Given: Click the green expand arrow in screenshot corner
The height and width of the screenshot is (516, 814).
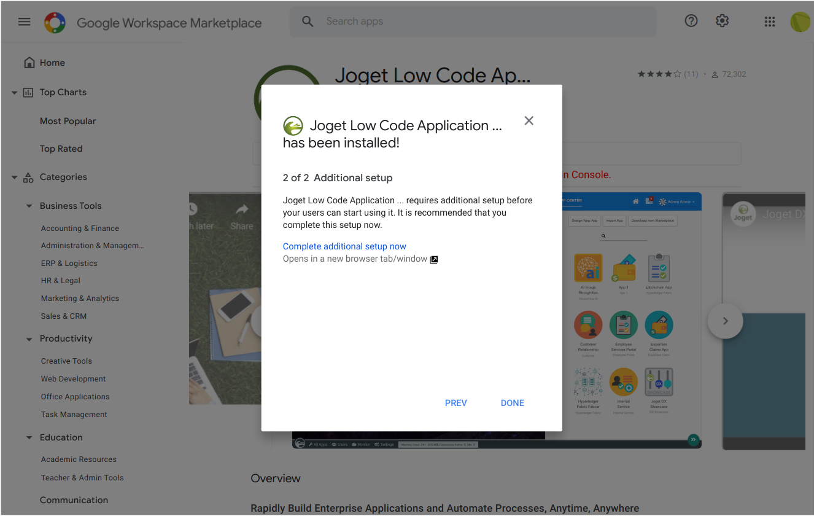Looking at the screenshot, I should point(693,439).
